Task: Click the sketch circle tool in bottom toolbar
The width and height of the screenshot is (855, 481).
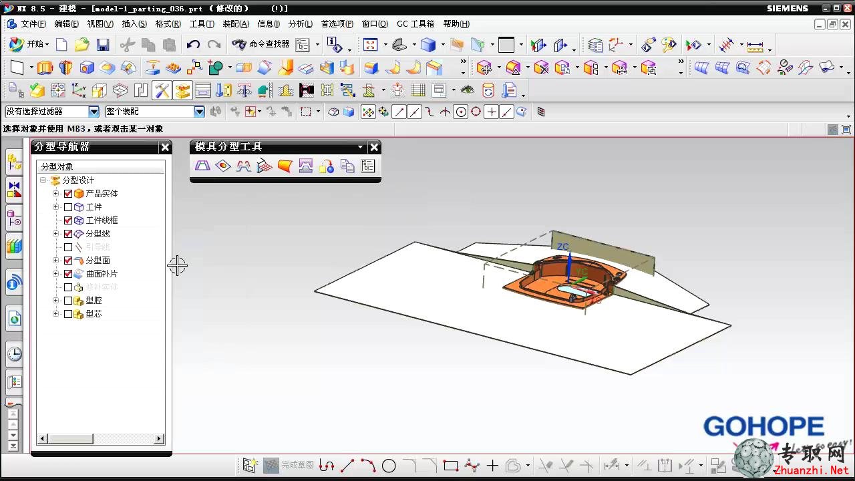Action: tap(389, 466)
